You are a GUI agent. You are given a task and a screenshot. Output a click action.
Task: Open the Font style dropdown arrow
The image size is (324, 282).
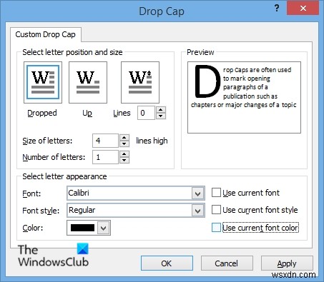[197, 211]
